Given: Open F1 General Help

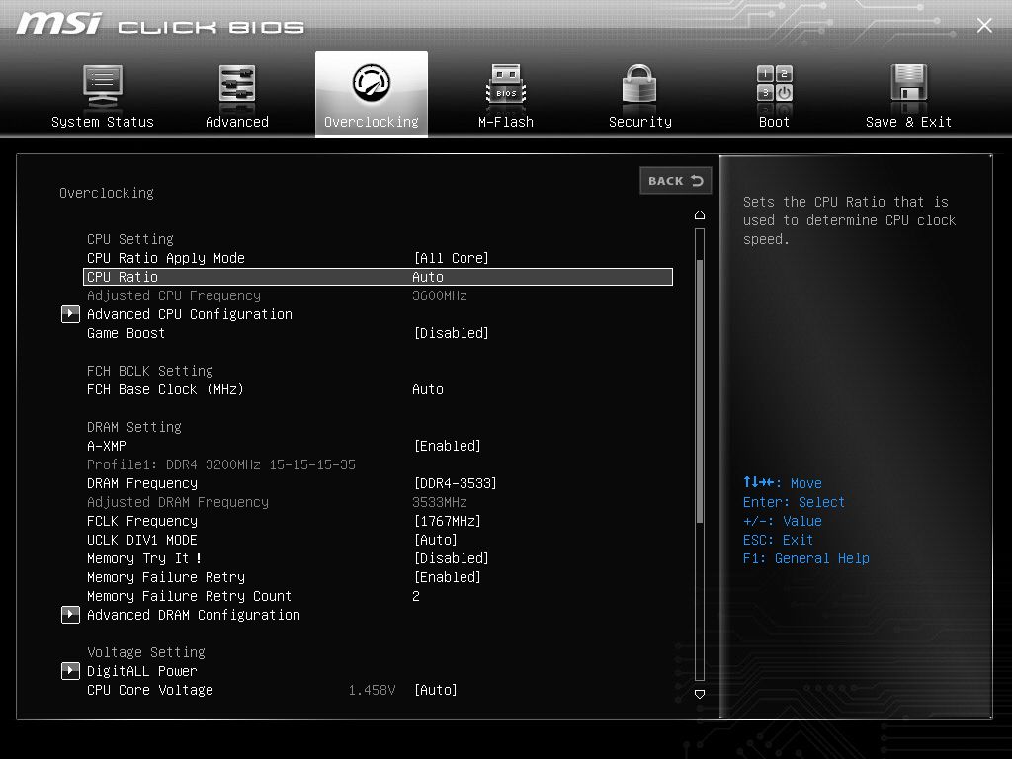Looking at the screenshot, I should 808,558.
